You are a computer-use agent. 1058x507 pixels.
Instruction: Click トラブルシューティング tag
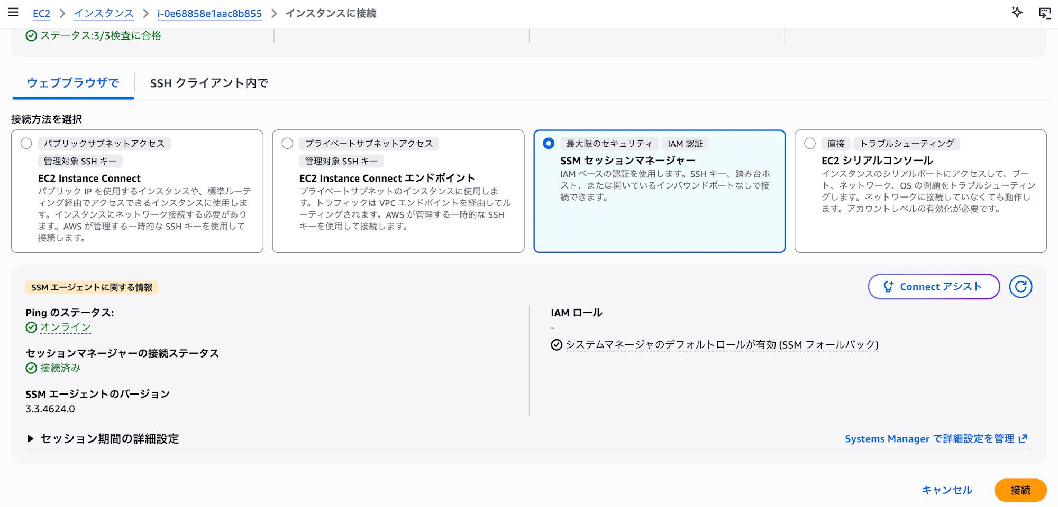[x=907, y=144]
